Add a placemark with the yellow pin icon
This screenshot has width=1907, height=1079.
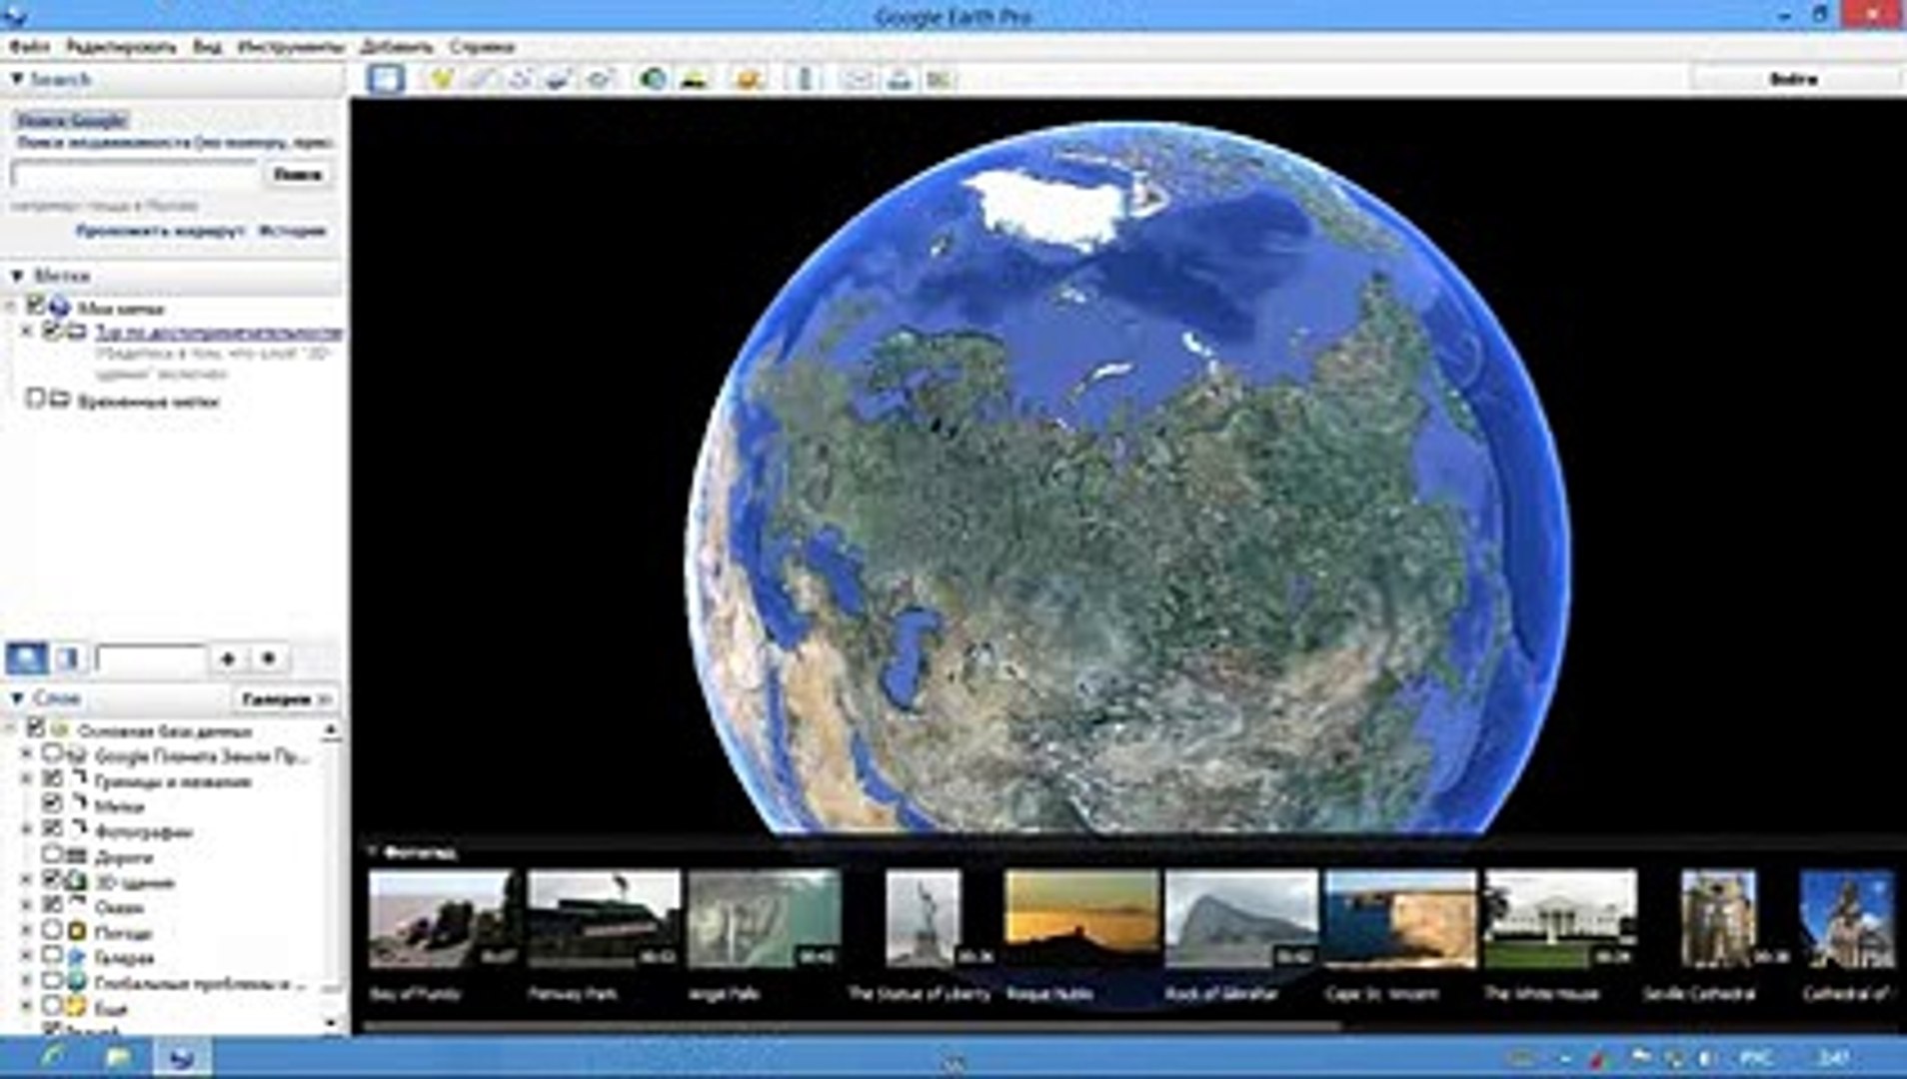(x=441, y=79)
